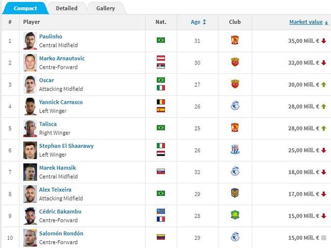
Task: Click the Venezuela flag in Salomón Rondón's row
Action: 161,237
